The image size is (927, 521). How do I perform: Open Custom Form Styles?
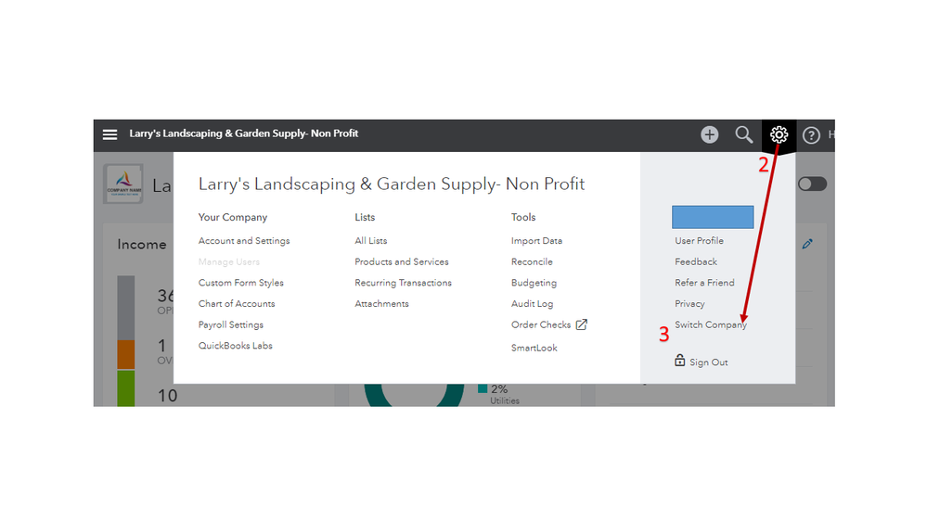[241, 283]
